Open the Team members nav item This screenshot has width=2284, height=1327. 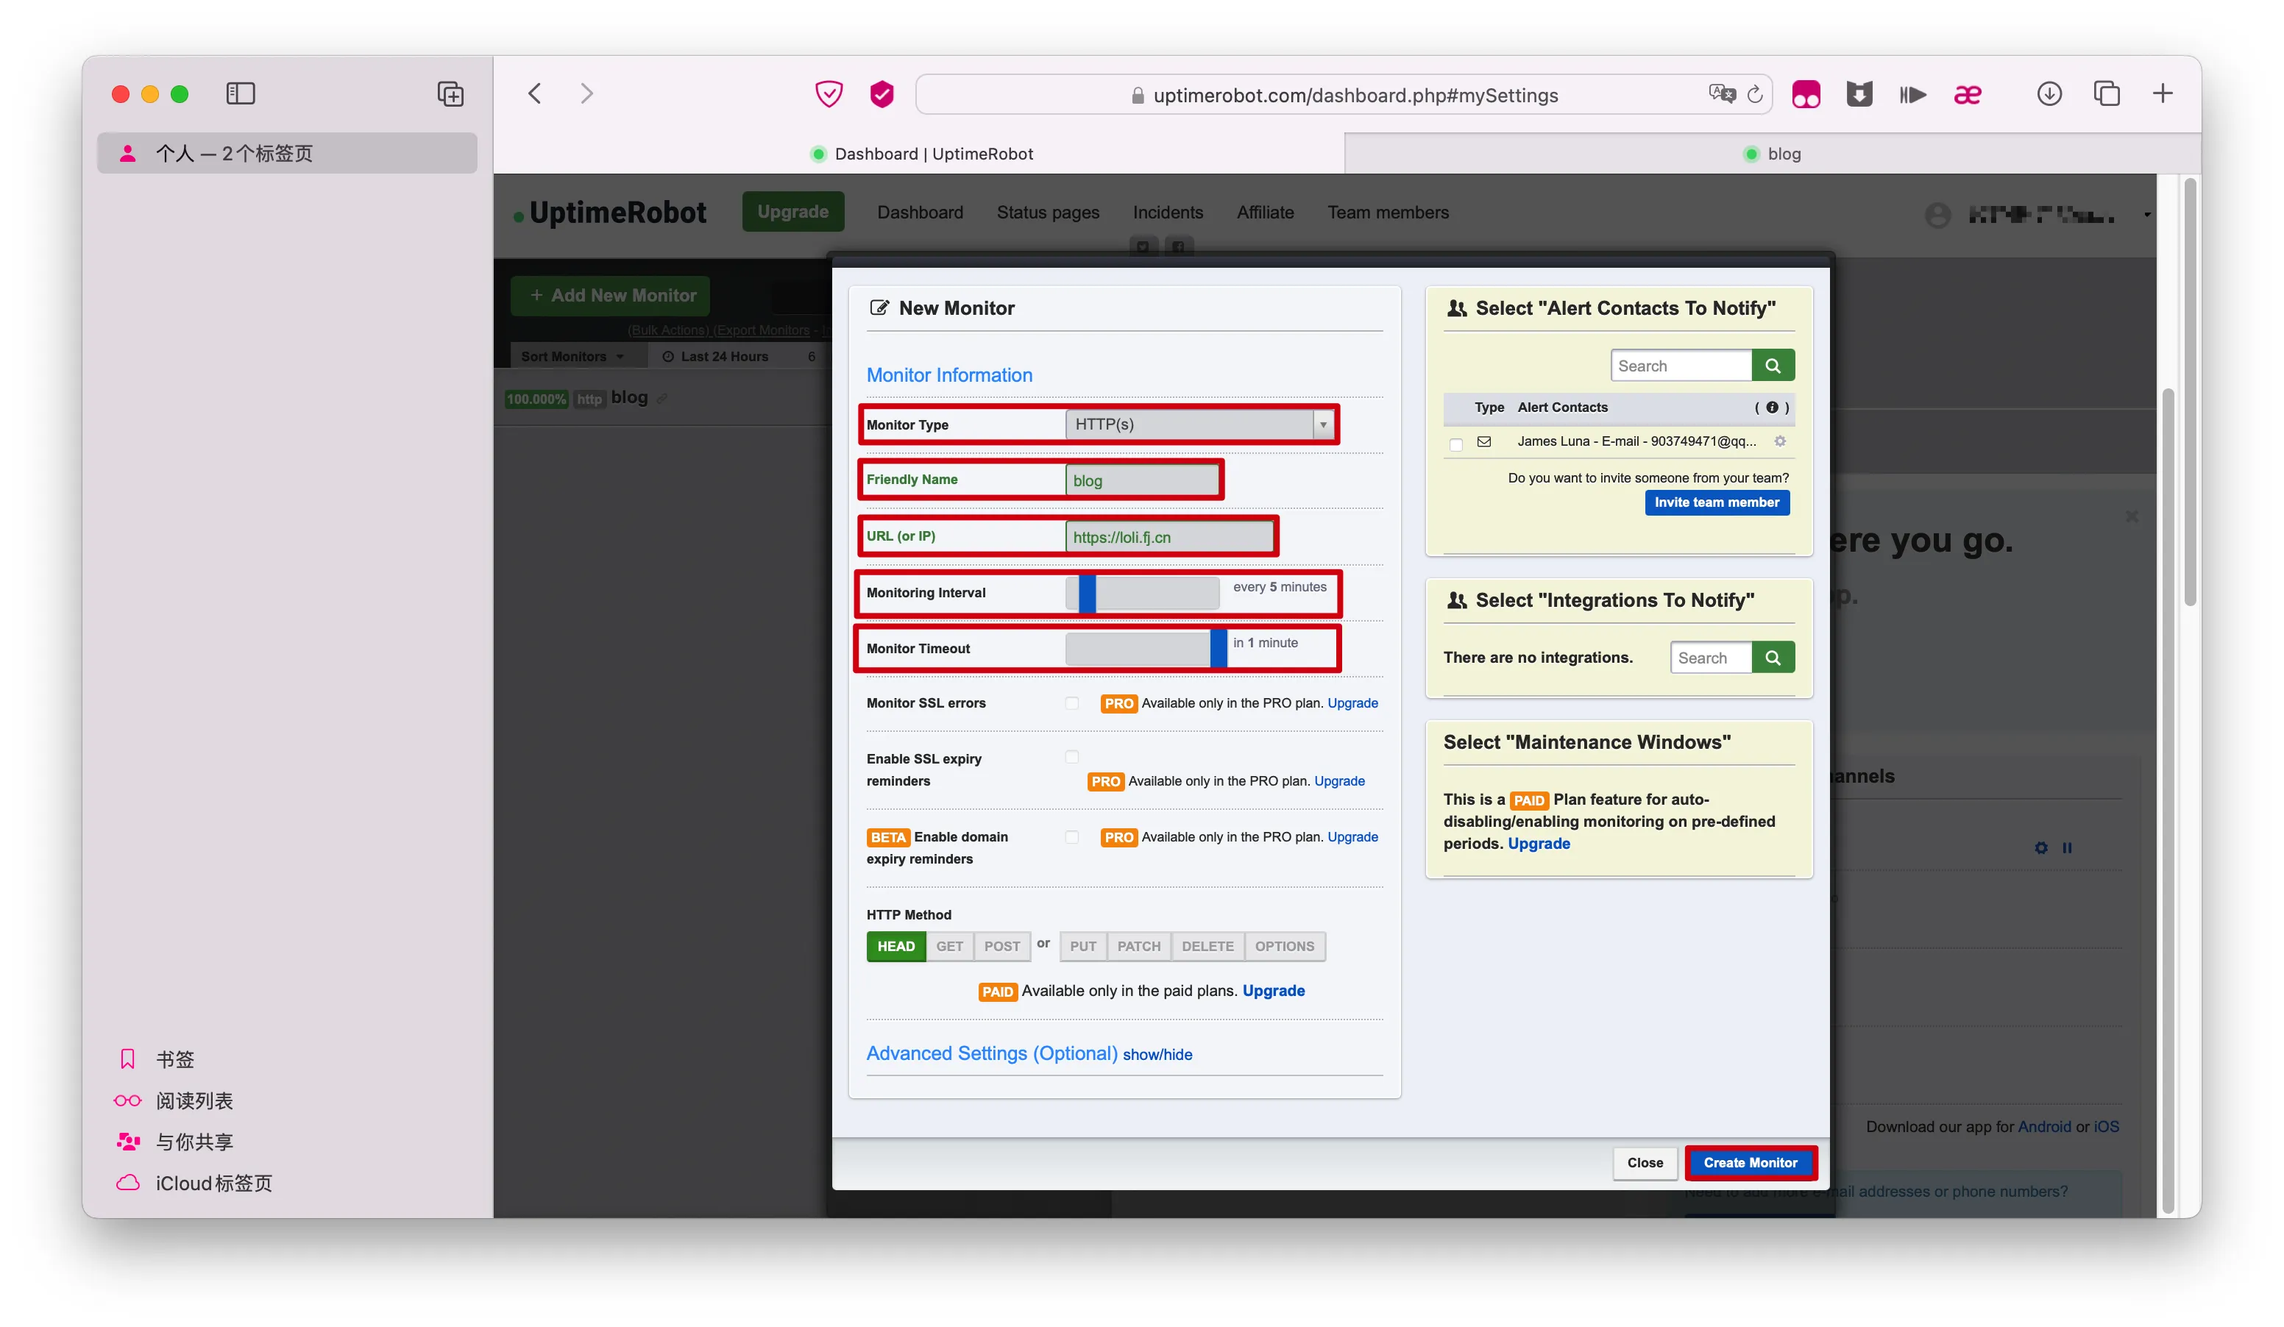1388,212
